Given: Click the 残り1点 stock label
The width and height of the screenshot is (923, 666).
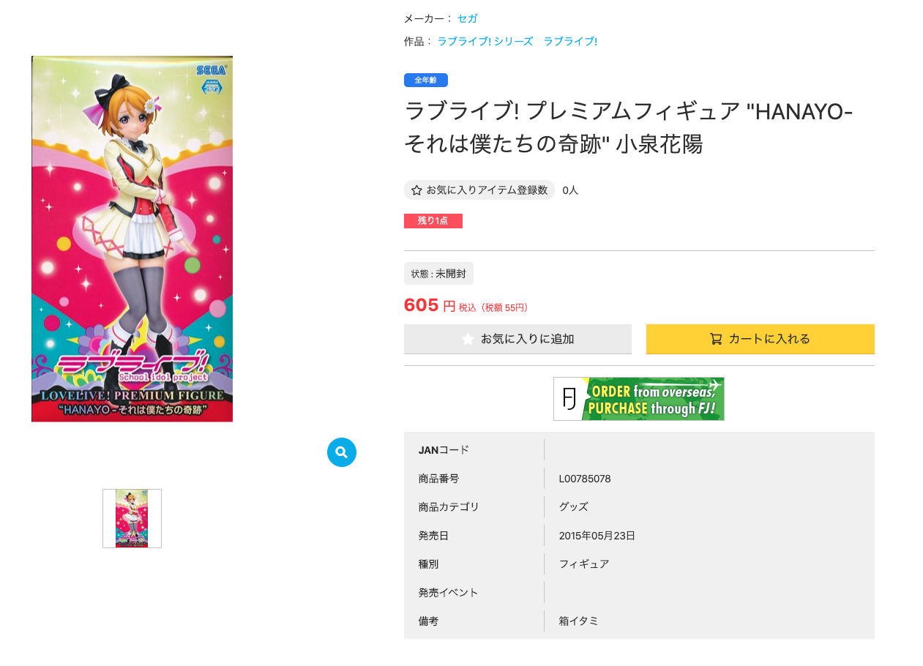Looking at the screenshot, I should coord(433,221).
